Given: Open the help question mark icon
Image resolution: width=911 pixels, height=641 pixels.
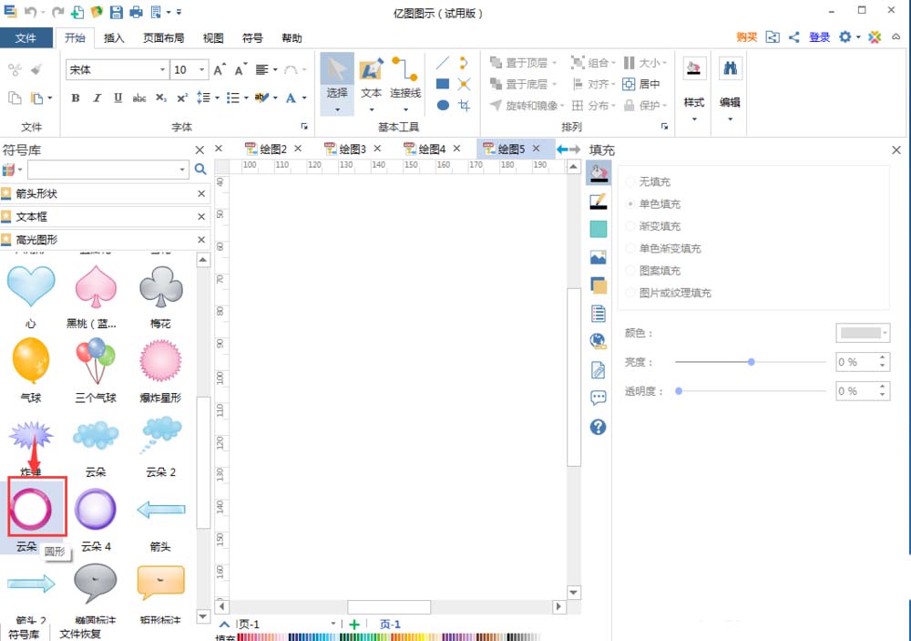Looking at the screenshot, I should 598,427.
